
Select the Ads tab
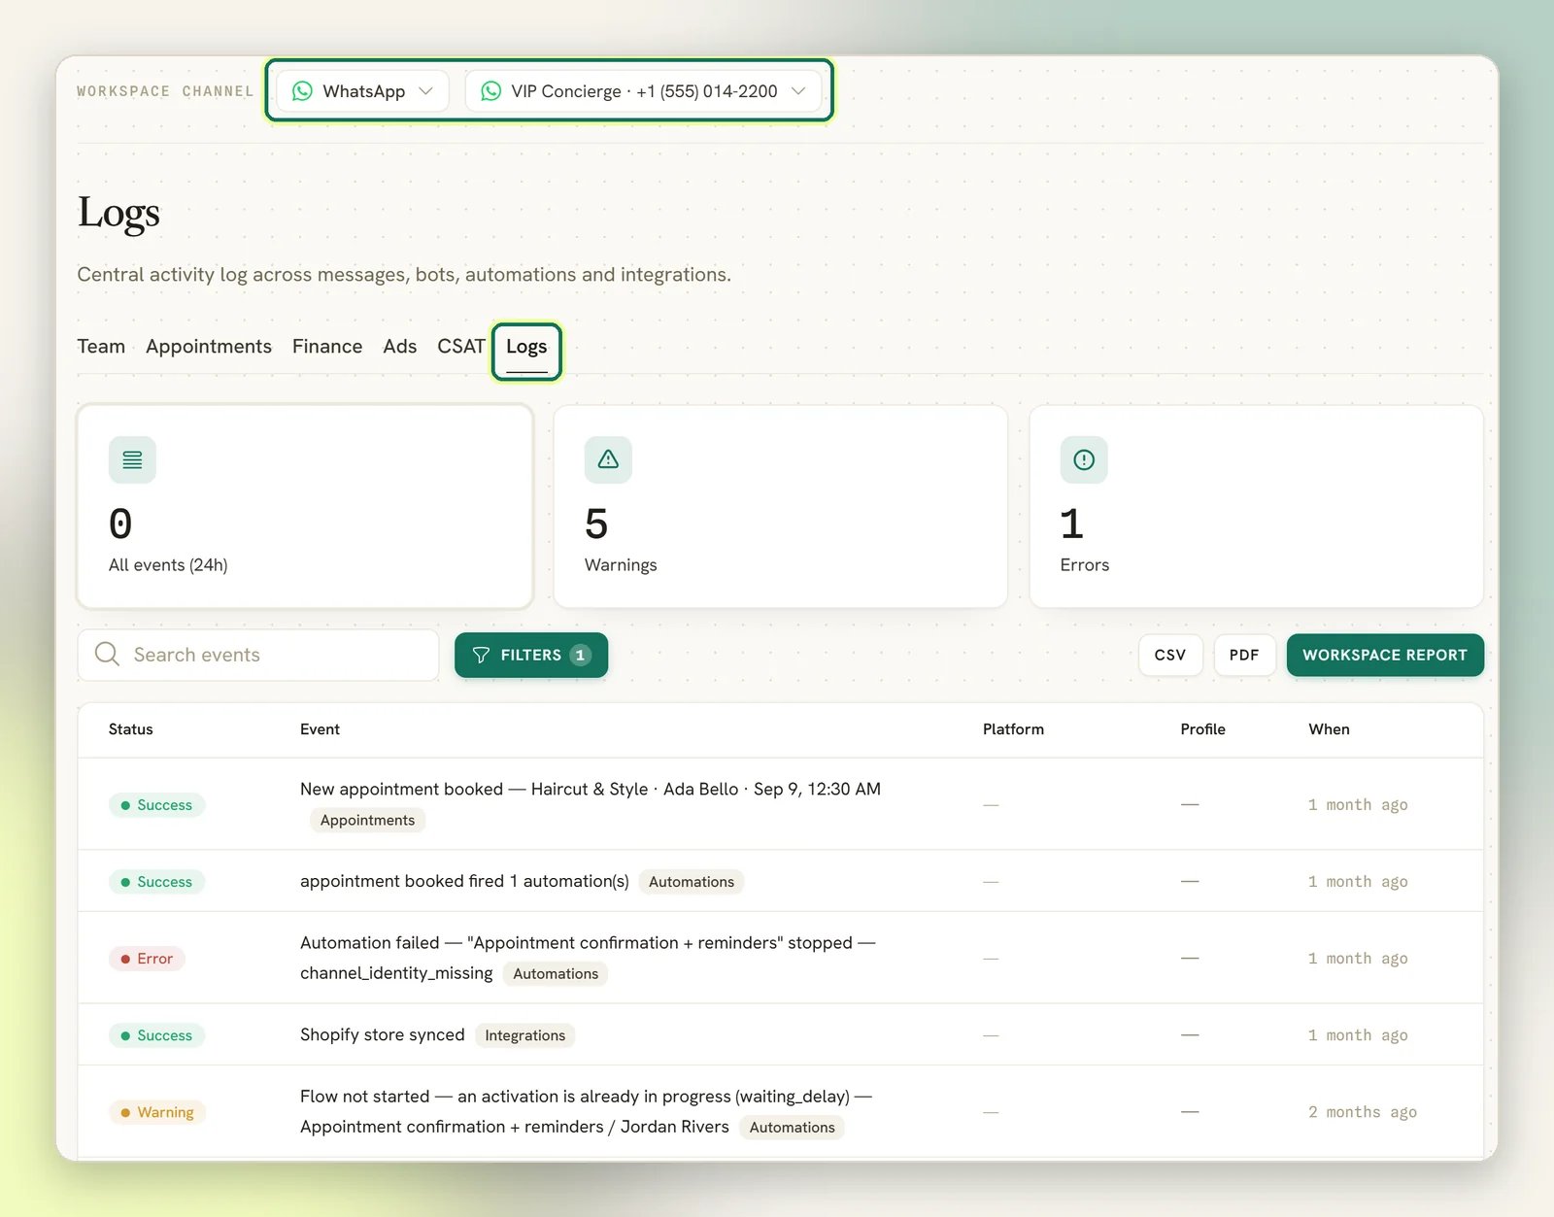click(399, 347)
